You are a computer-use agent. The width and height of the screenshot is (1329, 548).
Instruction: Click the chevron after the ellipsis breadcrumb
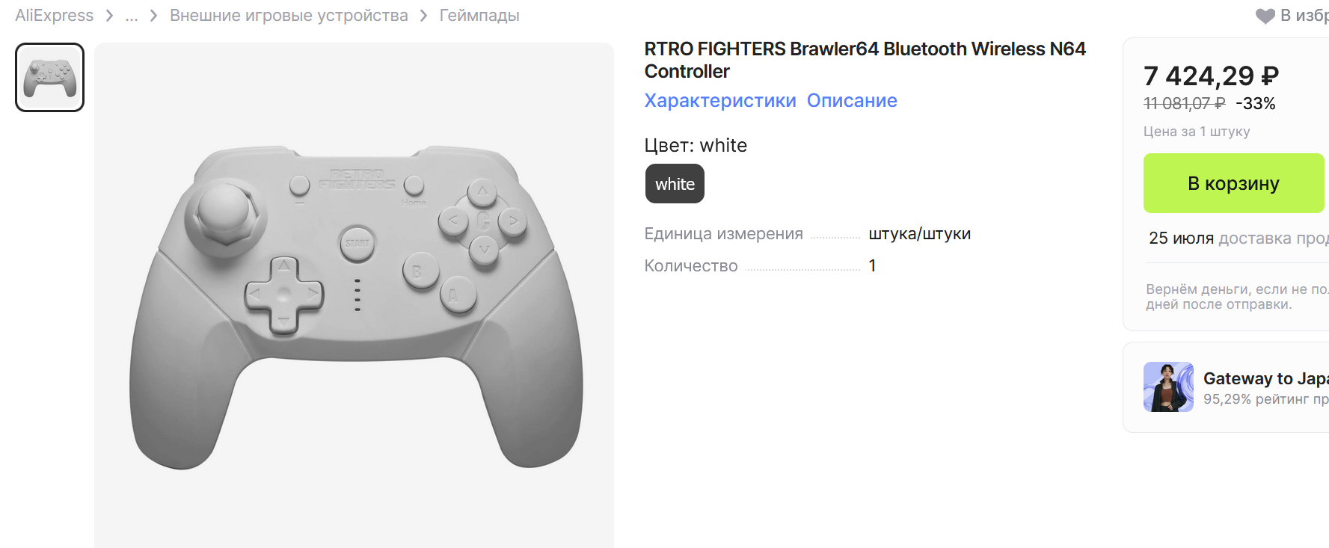[153, 16]
